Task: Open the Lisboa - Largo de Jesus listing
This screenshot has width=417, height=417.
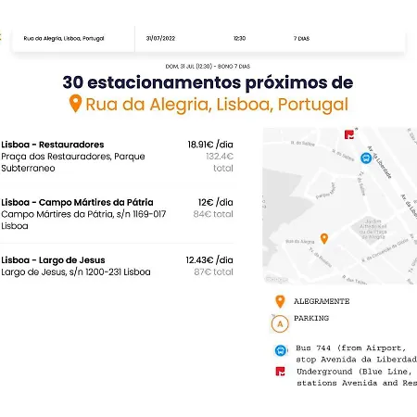Action: tap(117, 266)
